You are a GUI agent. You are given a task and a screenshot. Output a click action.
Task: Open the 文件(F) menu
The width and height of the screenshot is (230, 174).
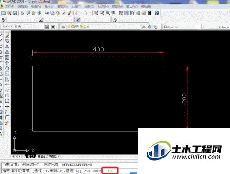[x=10, y=7]
